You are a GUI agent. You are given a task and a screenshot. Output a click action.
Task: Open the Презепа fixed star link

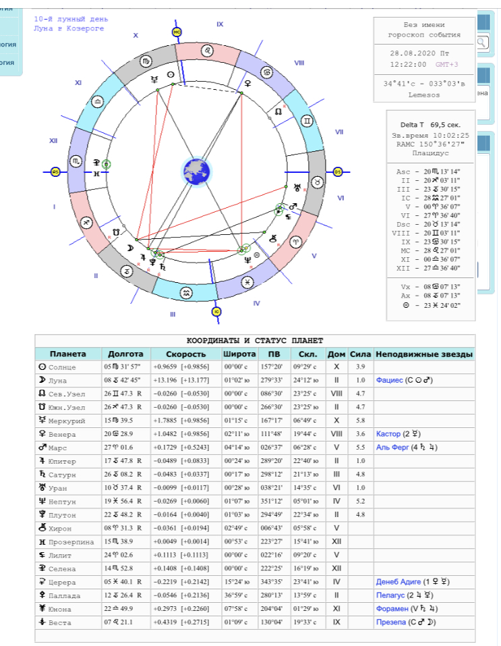coord(390,622)
